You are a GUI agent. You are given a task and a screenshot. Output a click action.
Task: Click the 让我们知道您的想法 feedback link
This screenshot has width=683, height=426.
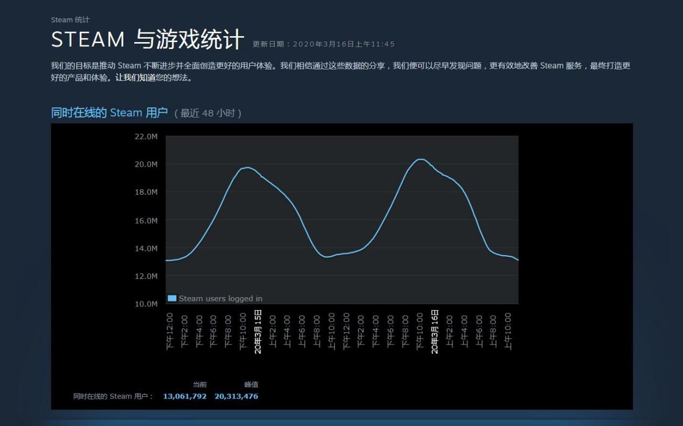tap(154, 78)
